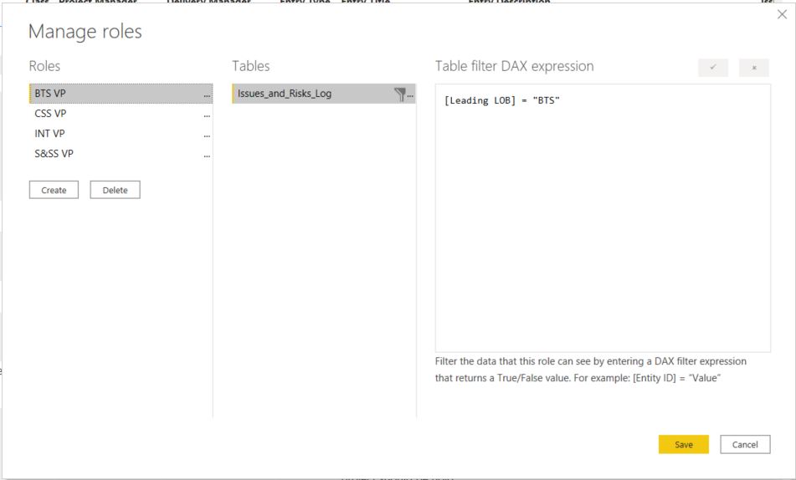
Task: Click the filter funnel icon on Issues_and_Risks_Log
Action: 400,94
